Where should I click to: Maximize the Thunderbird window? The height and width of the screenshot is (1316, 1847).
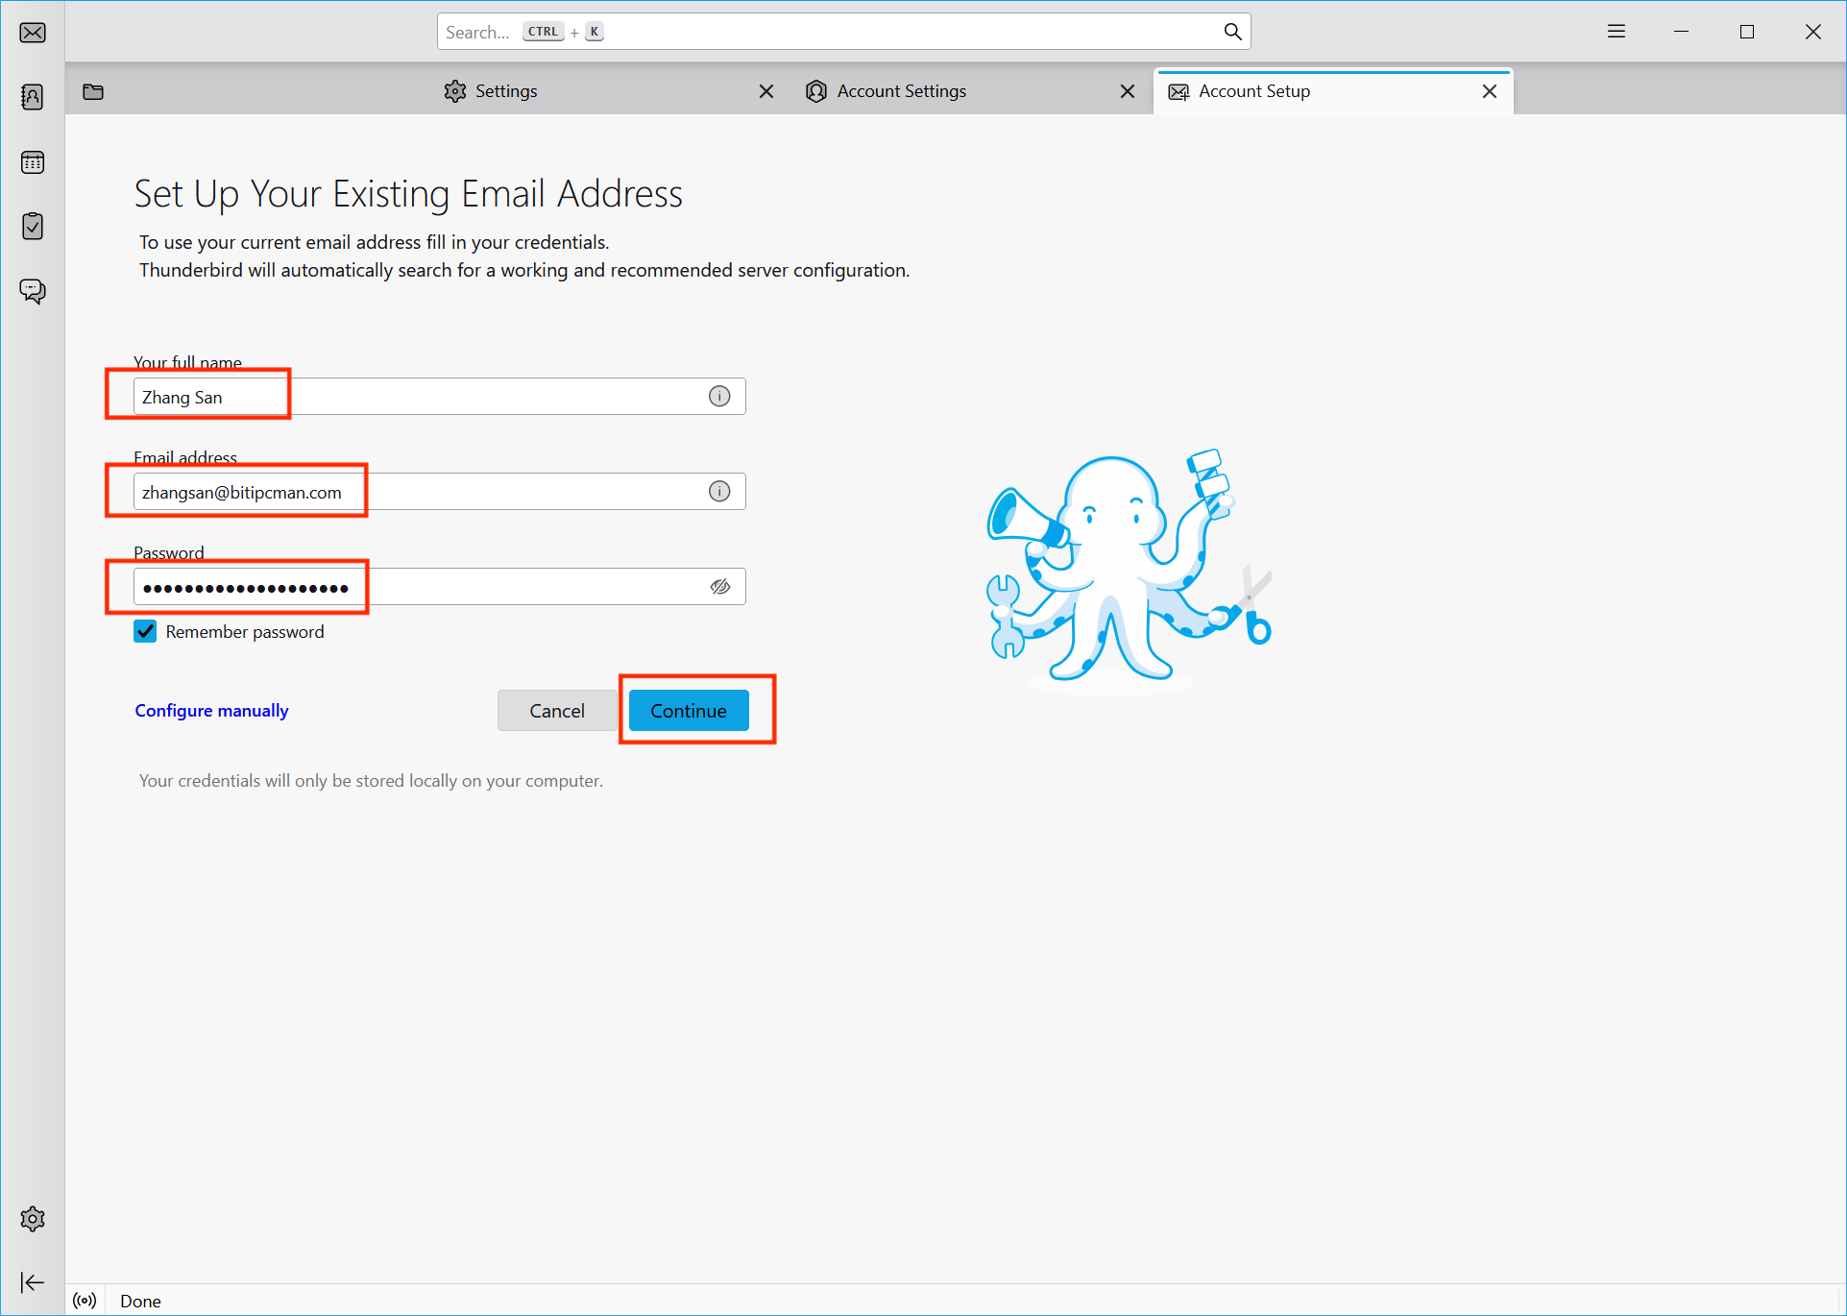point(1747,32)
